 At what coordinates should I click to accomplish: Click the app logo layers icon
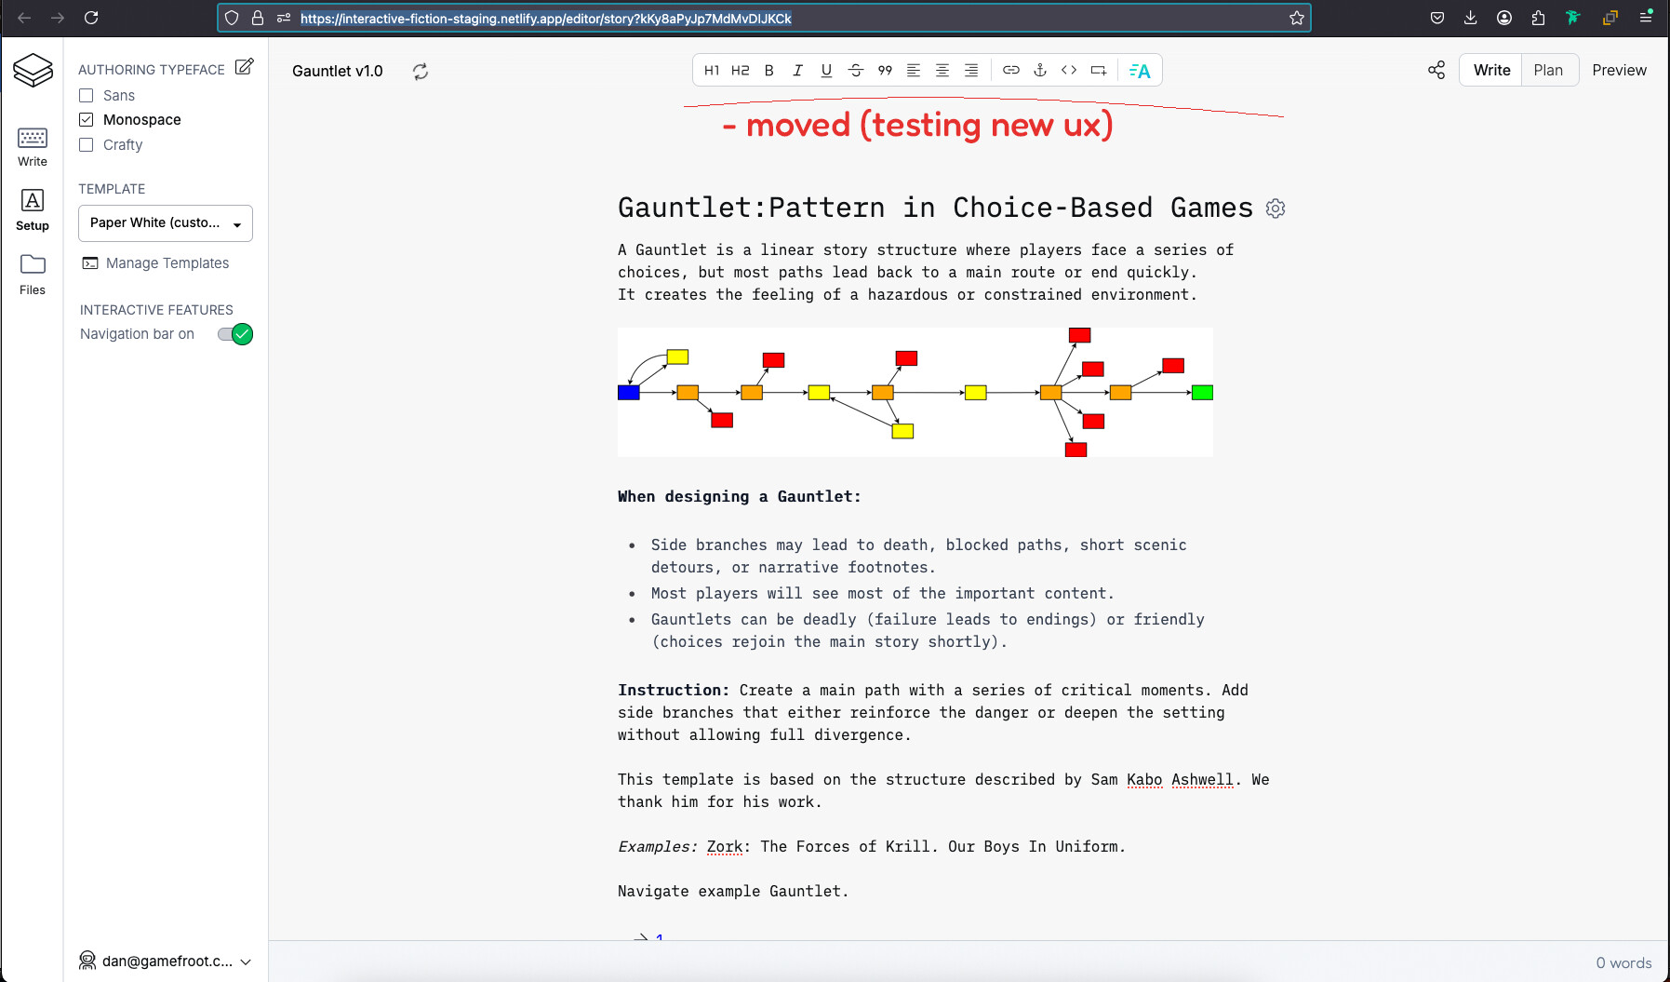pyautogui.click(x=33, y=70)
